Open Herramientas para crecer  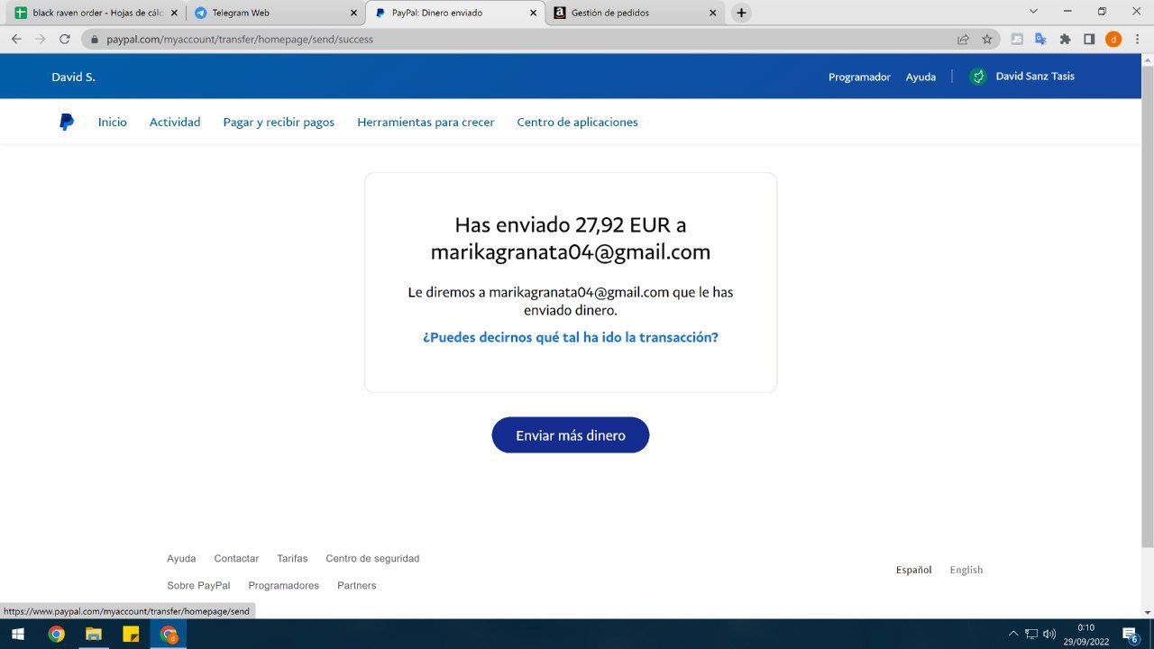click(x=426, y=122)
